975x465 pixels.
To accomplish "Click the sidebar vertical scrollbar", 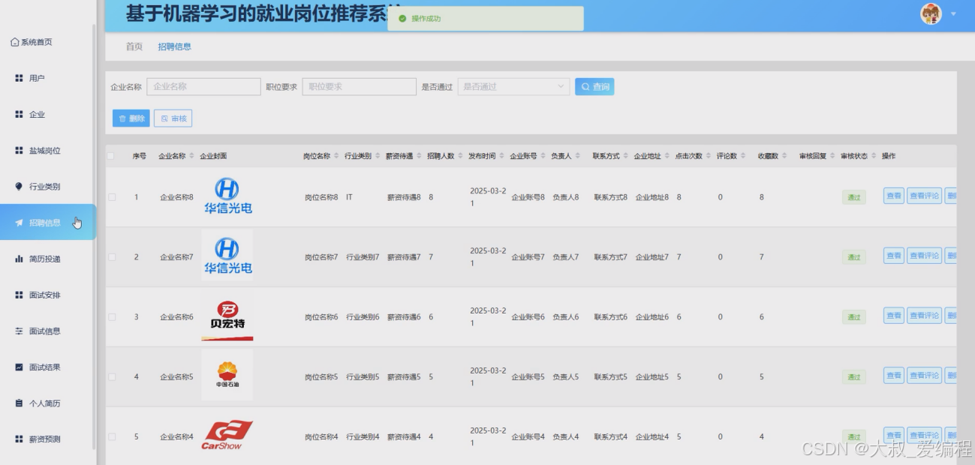I will 95,236.
